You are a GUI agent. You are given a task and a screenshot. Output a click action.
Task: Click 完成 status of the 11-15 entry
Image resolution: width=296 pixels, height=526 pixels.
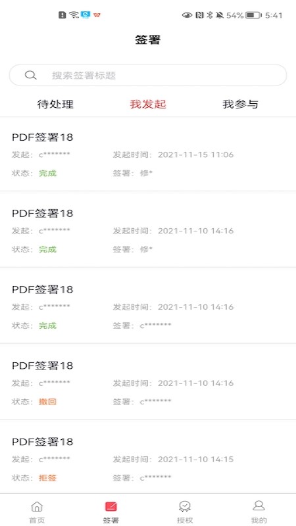tap(47, 174)
